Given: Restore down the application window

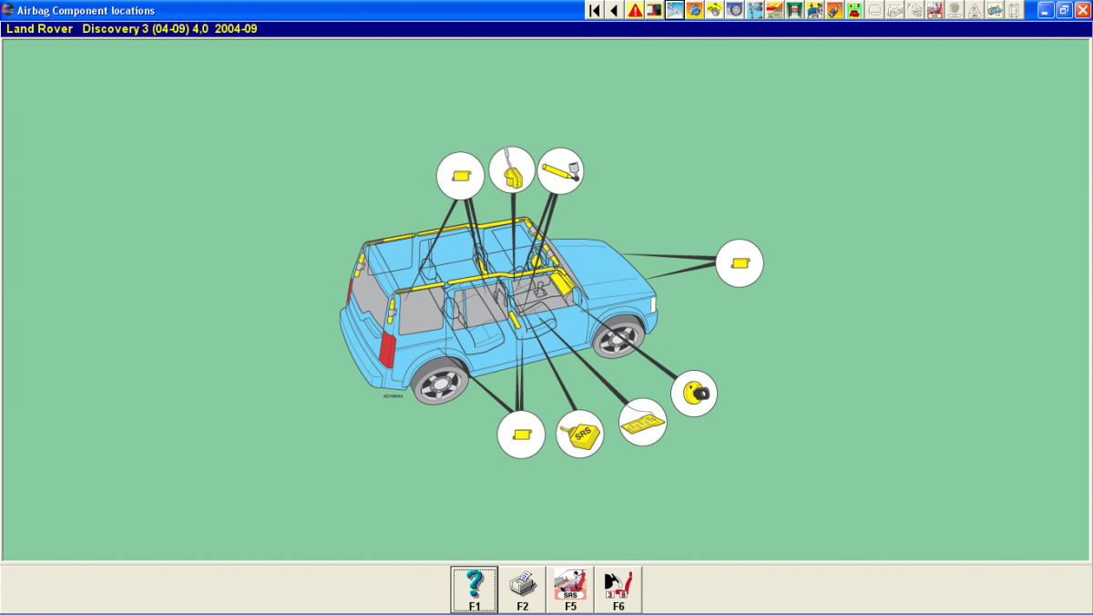Looking at the screenshot, I should tap(1063, 10).
